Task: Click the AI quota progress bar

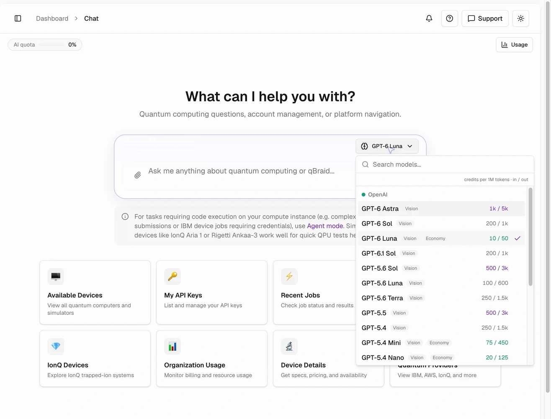Action: coord(51,45)
